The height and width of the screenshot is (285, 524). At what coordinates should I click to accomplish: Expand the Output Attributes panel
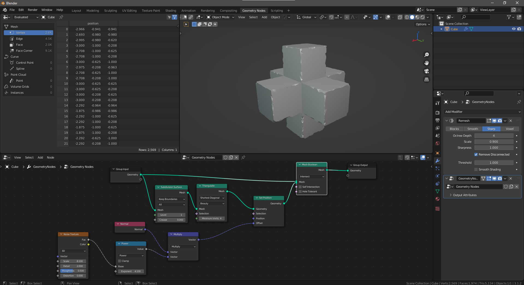coord(465,195)
